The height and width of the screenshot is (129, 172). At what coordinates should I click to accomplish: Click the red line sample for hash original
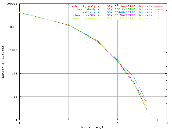158,6
